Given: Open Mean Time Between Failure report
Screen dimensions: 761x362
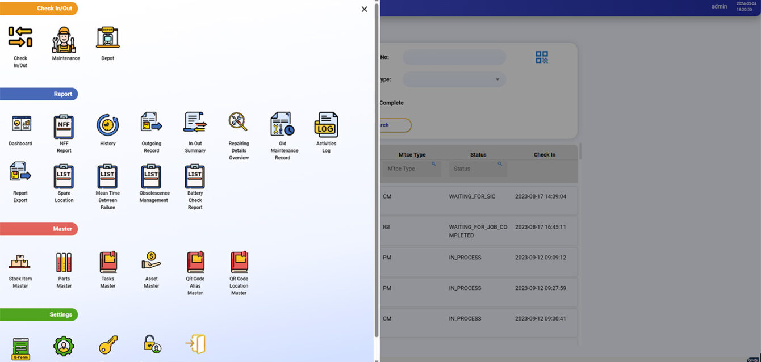Looking at the screenshot, I should click(x=107, y=176).
